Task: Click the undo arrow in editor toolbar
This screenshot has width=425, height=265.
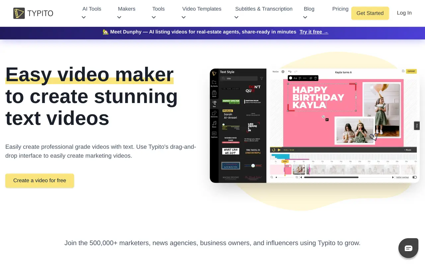Action: coord(290,72)
